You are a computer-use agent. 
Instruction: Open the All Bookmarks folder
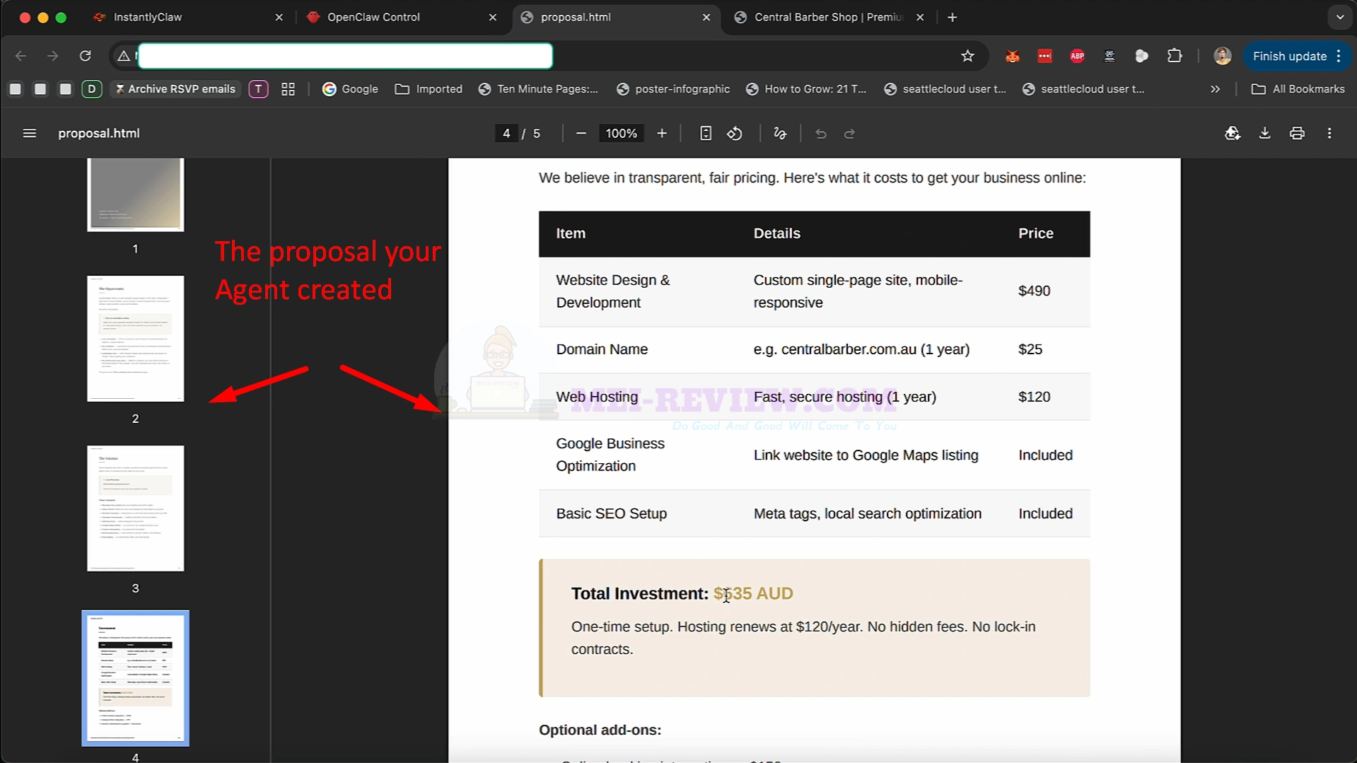(x=1298, y=89)
